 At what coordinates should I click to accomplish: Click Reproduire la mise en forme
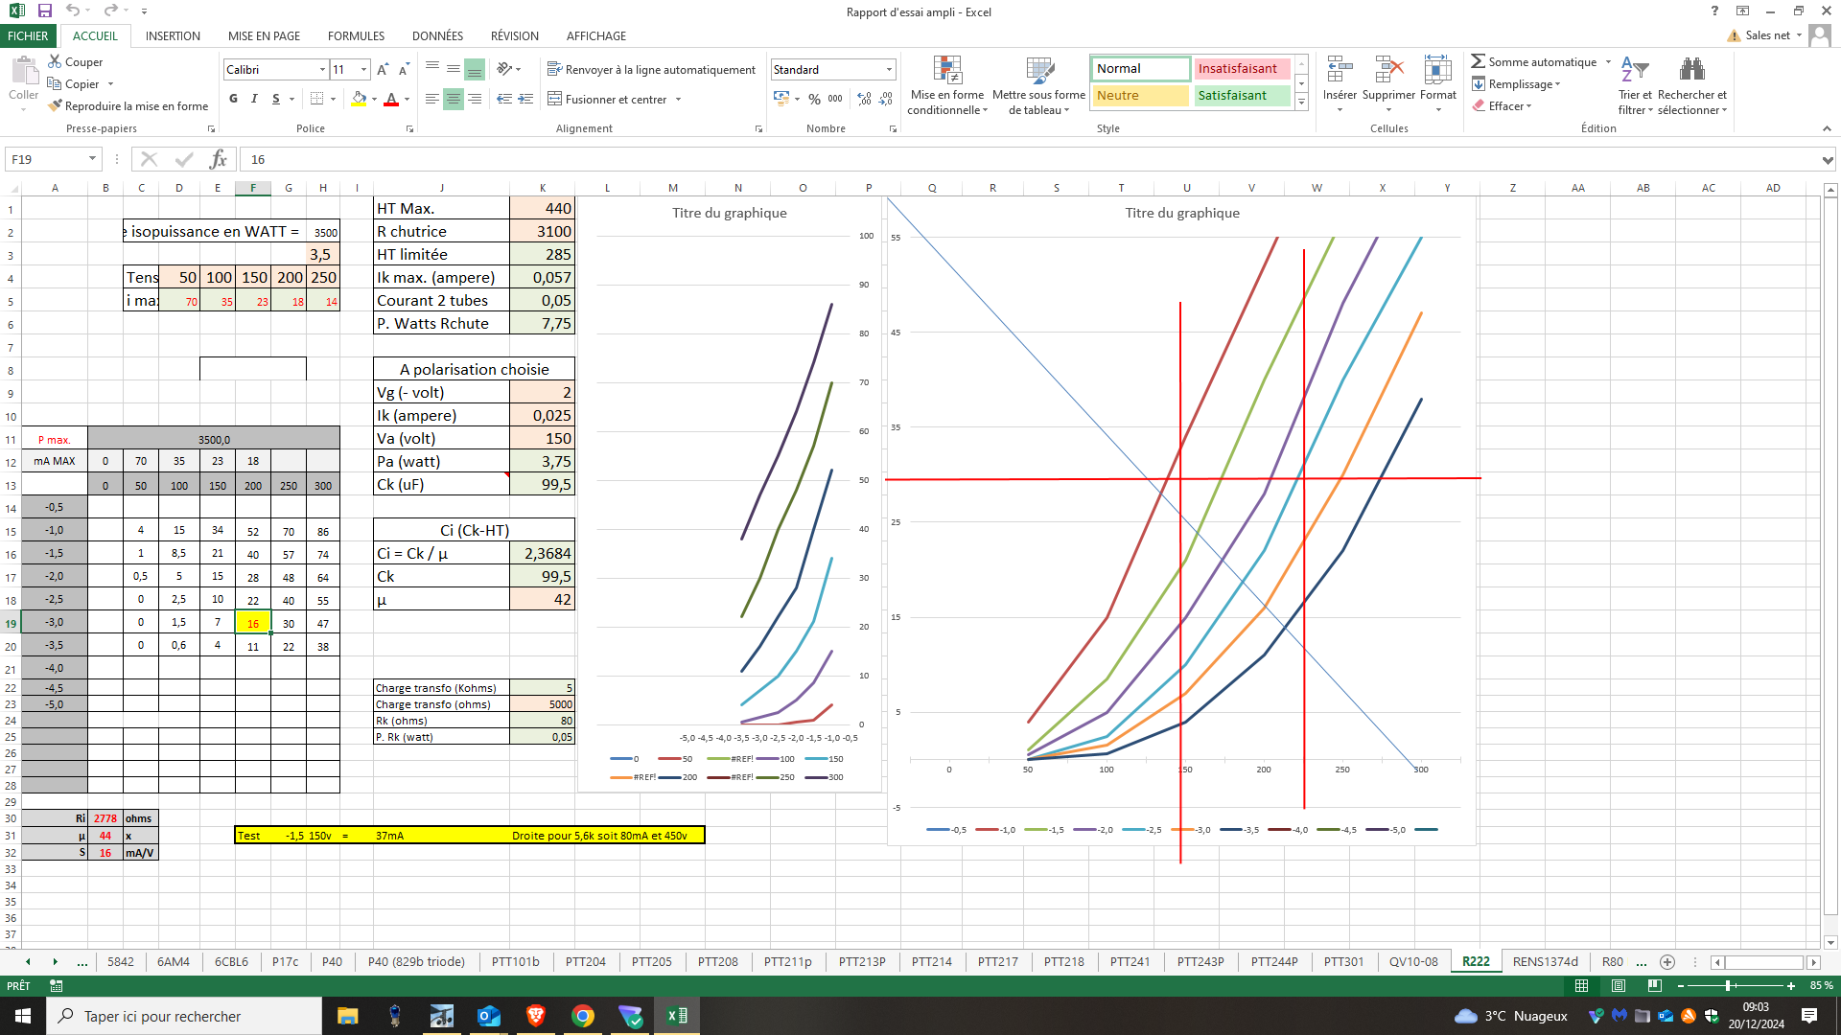point(128,106)
